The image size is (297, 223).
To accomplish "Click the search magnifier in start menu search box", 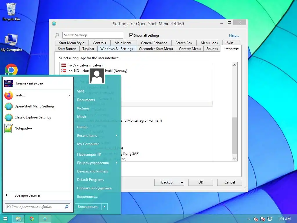I will [66, 207].
